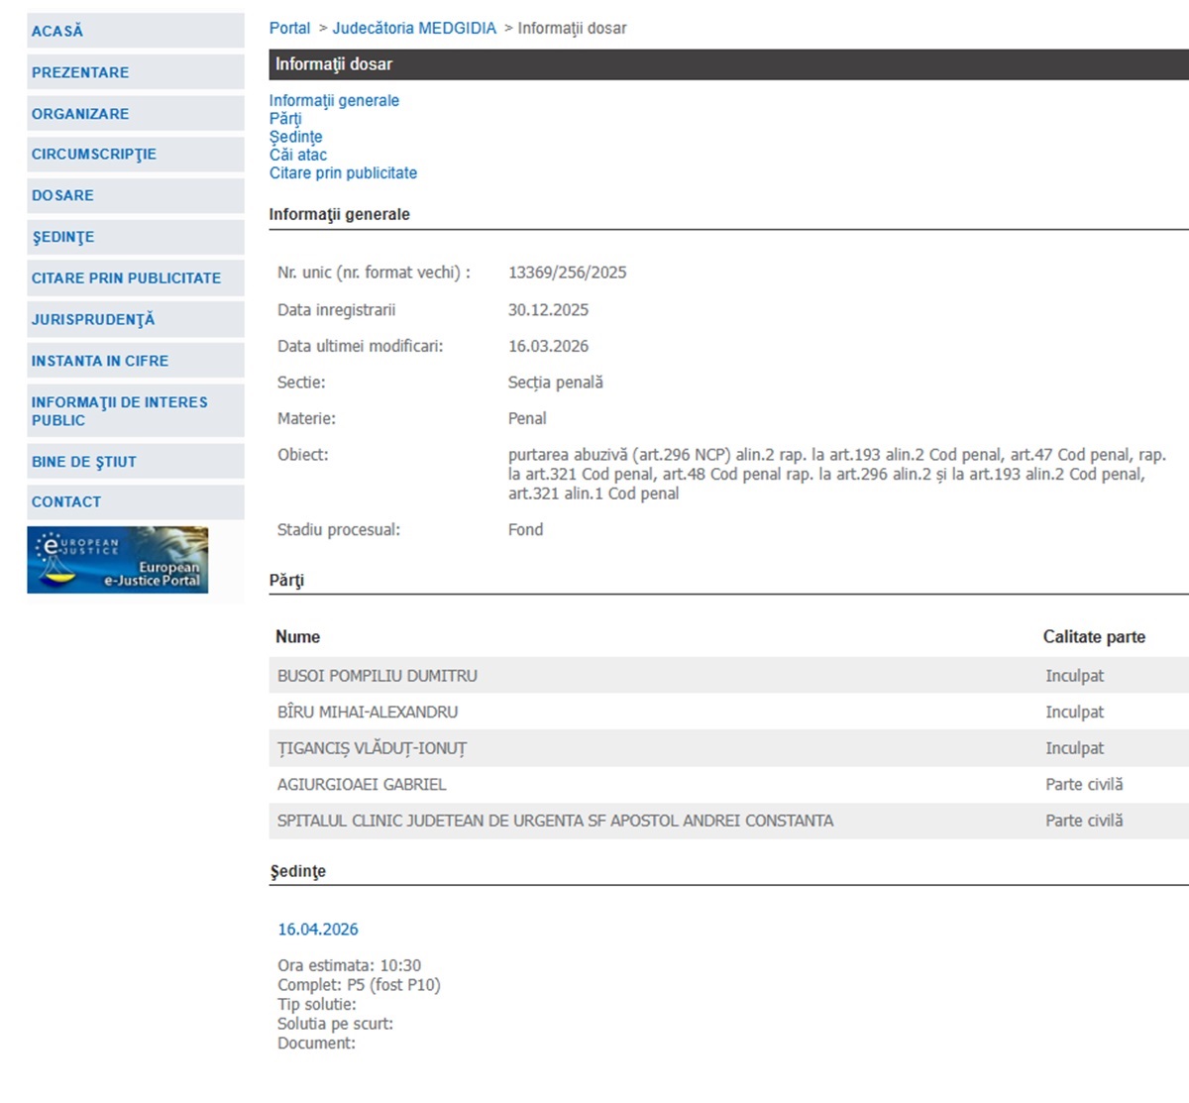Go to the ACASĂ menu item
This screenshot has height=1103, width=1189.
point(57,31)
